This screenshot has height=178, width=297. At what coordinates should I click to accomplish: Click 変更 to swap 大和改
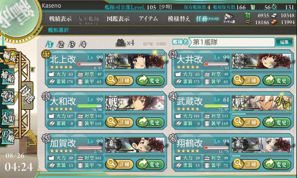(x=150, y=122)
